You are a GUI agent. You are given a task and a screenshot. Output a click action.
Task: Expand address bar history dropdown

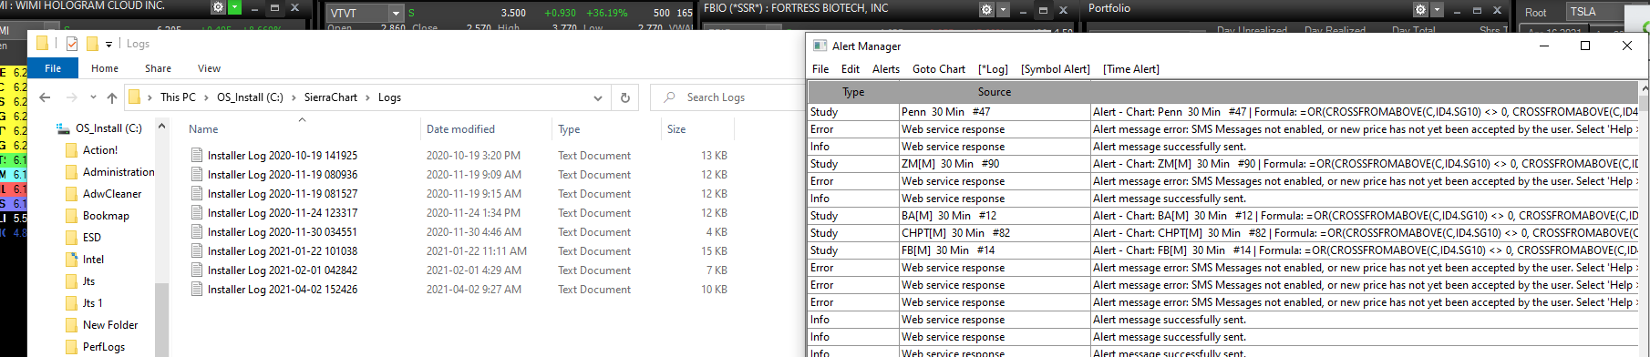pyautogui.click(x=598, y=97)
